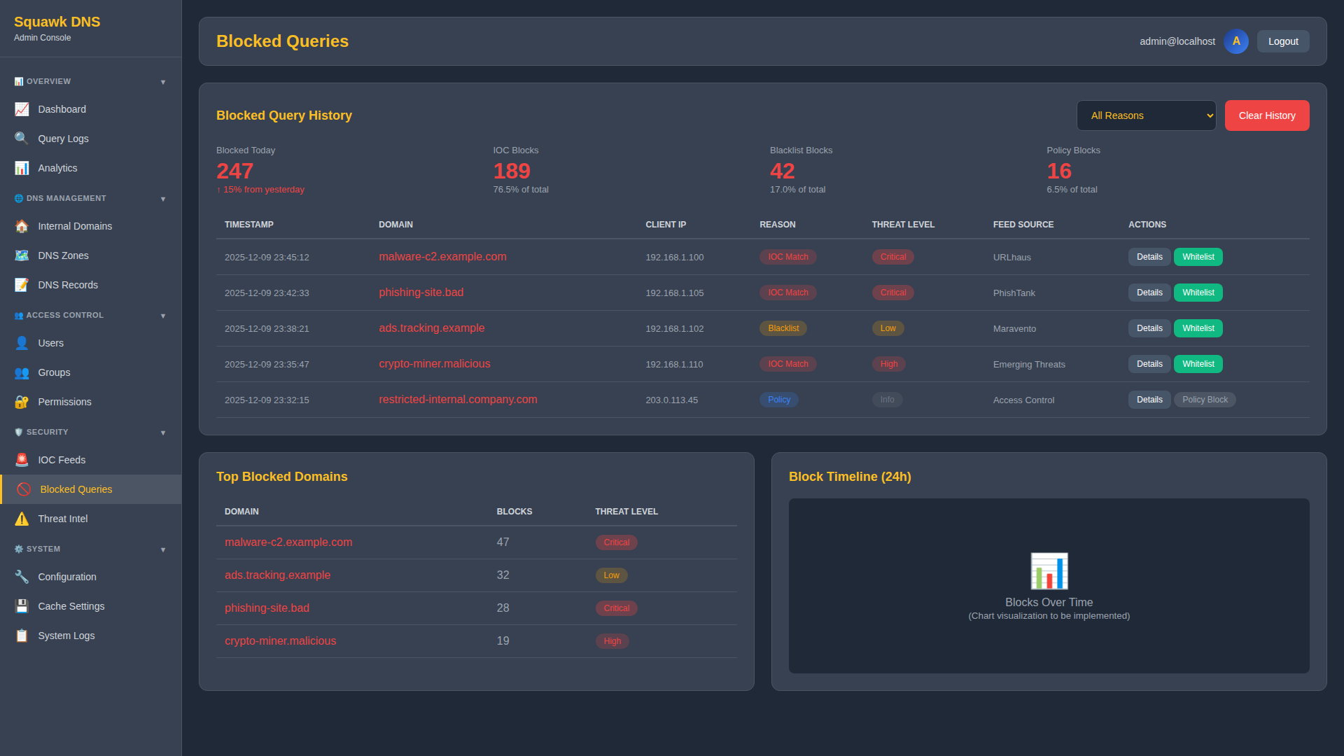Image resolution: width=1344 pixels, height=756 pixels.
Task: Click the Threat Level header in history table
Action: click(903, 225)
